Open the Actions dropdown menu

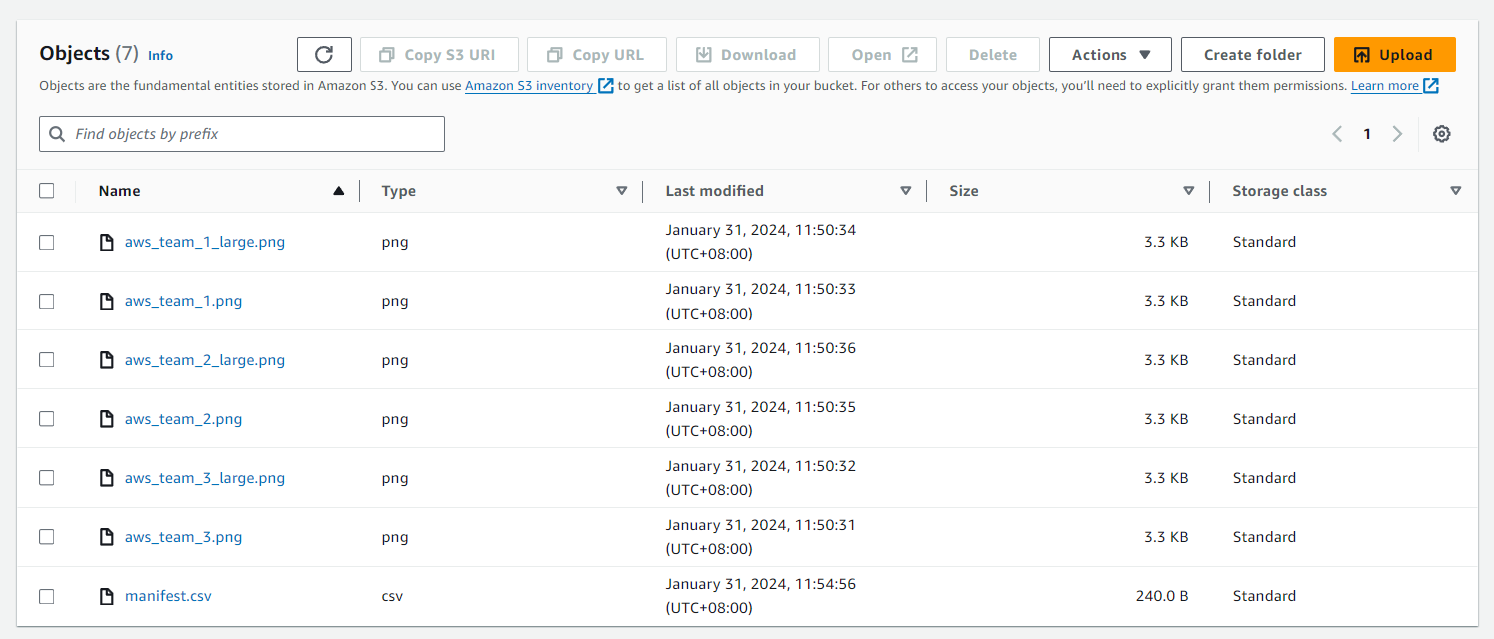click(x=1111, y=55)
